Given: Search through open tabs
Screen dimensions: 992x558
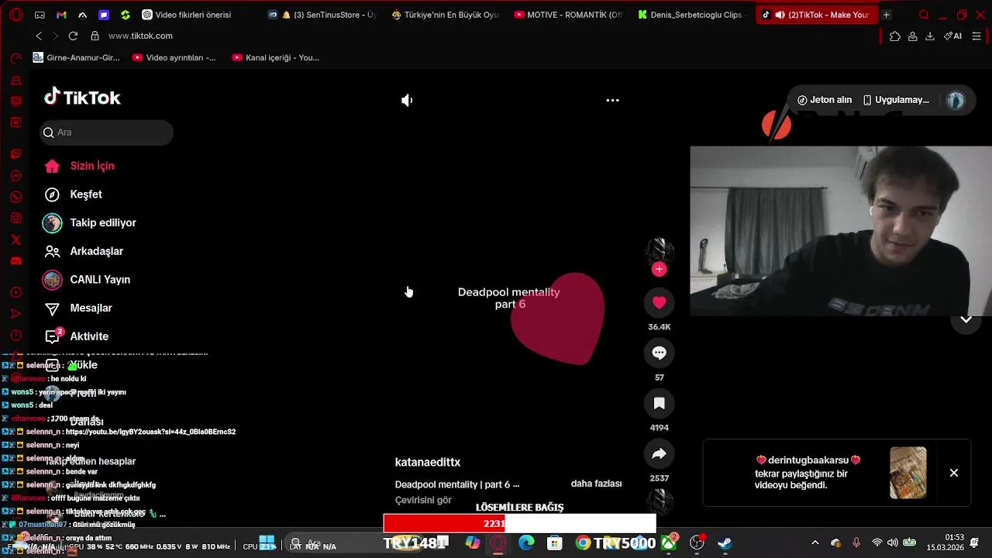Looking at the screenshot, I should 923,15.
